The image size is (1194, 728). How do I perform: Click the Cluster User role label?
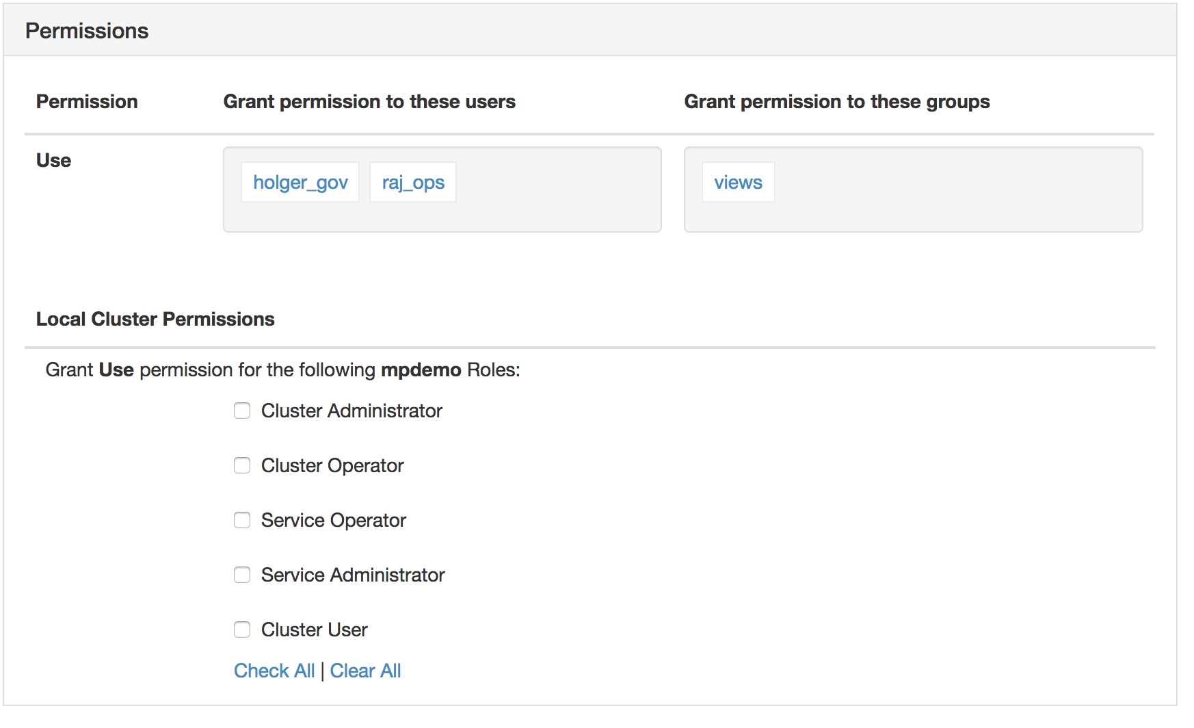click(x=315, y=629)
